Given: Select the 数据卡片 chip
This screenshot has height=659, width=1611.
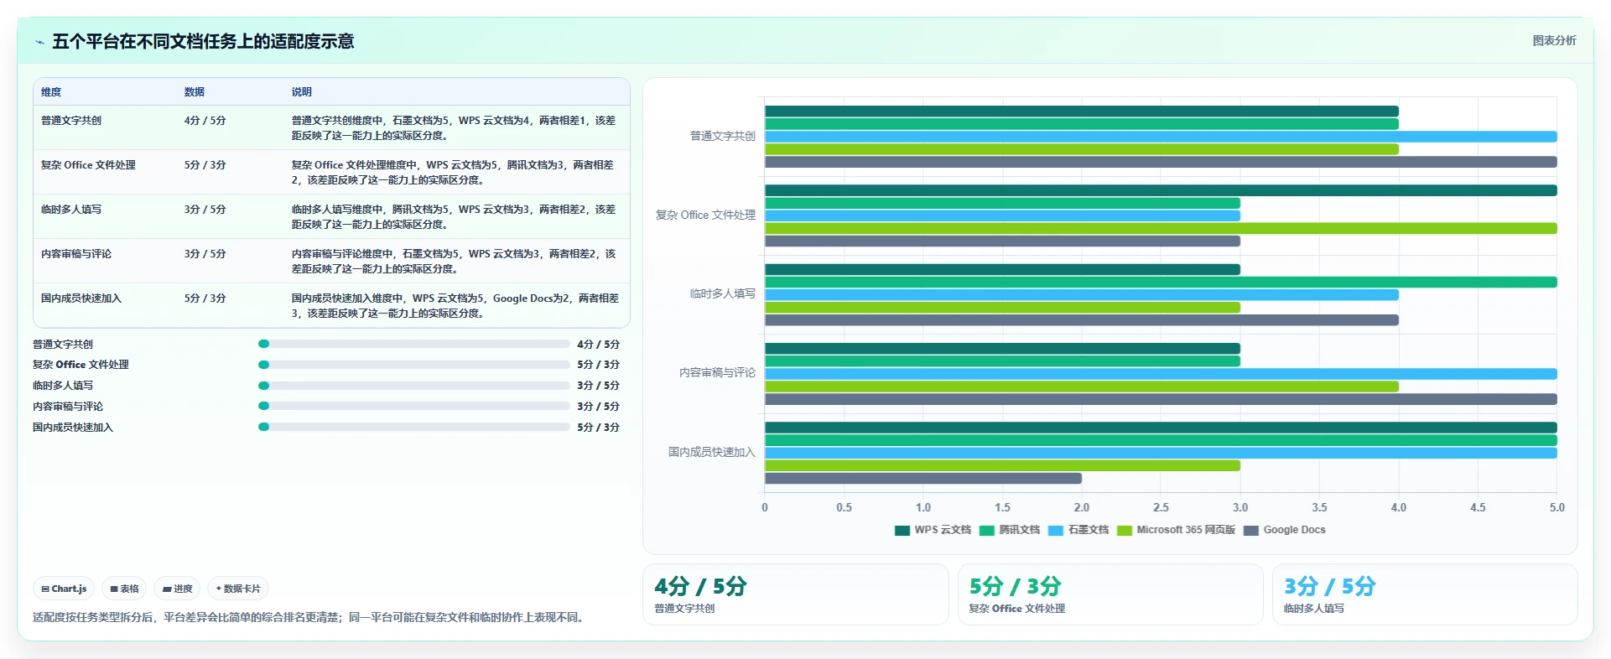Looking at the screenshot, I should click(x=238, y=589).
